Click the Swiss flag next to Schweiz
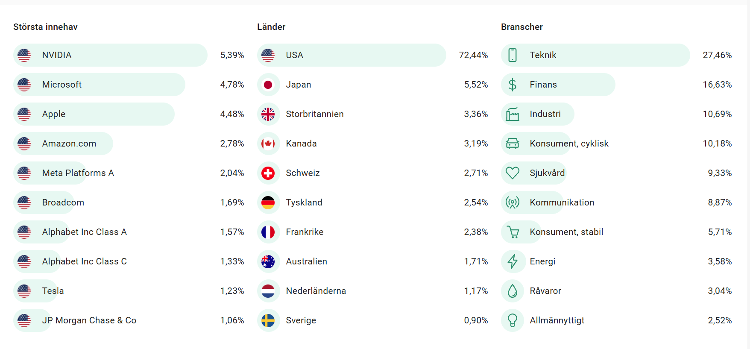The image size is (750, 349). point(268,173)
